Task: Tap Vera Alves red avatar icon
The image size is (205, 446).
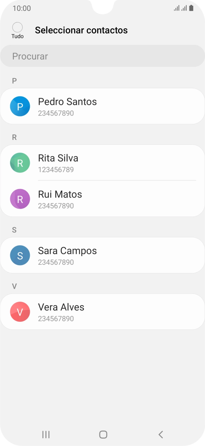Action: [x=20, y=311]
